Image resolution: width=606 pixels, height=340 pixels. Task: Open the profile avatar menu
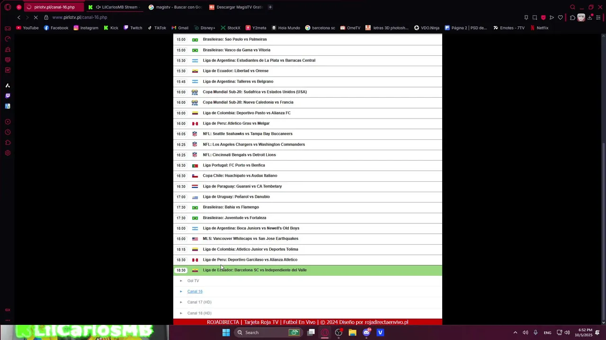(x=581, y=17)
